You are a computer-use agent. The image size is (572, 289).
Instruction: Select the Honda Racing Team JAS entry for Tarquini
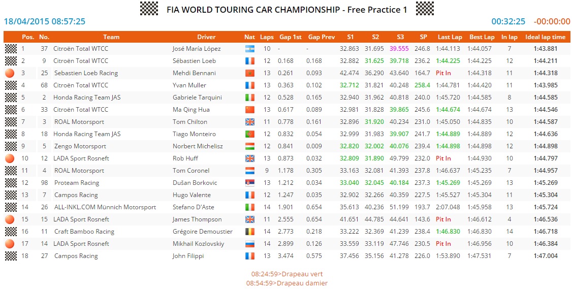tap(87, 98)
